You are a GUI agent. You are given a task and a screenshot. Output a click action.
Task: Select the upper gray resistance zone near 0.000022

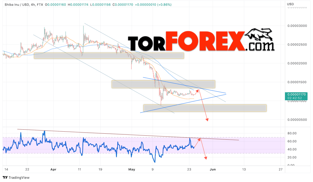pyautogui.click(x=109, y=56)
